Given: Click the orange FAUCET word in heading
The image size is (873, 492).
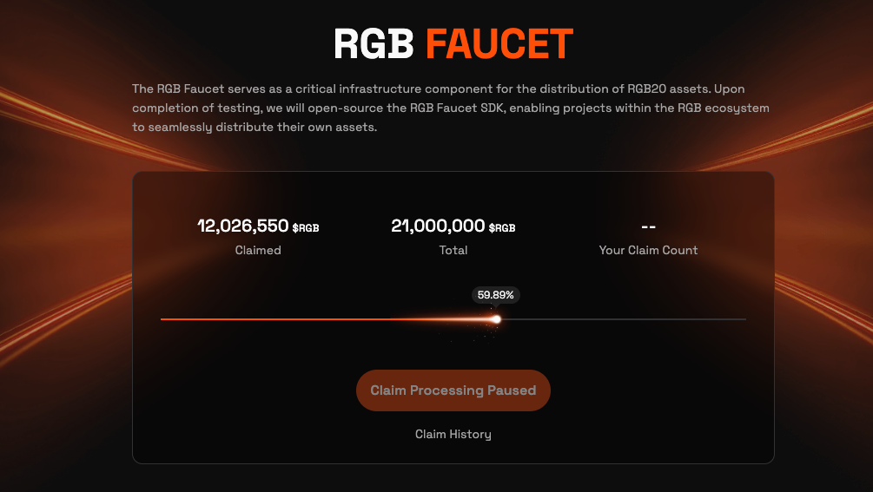Looking at the screenshot, I should pyautogui.click(x=499, y=43).
